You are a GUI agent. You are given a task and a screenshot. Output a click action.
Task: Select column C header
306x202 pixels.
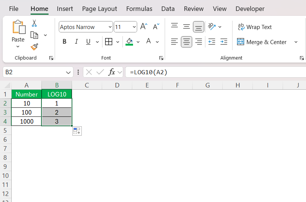point(87,85)
